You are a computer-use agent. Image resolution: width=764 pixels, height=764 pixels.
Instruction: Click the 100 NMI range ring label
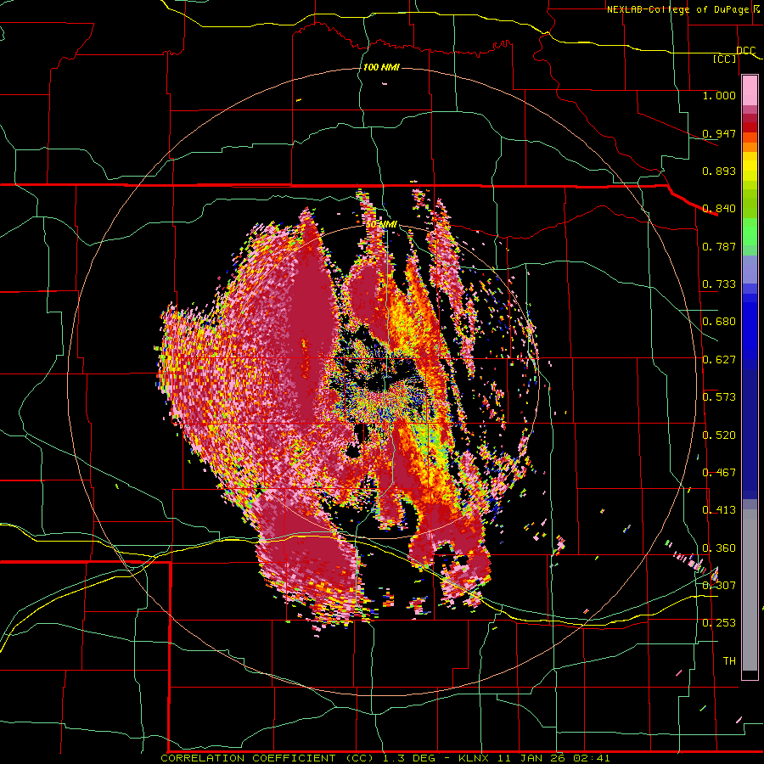(x=381, y=67)
